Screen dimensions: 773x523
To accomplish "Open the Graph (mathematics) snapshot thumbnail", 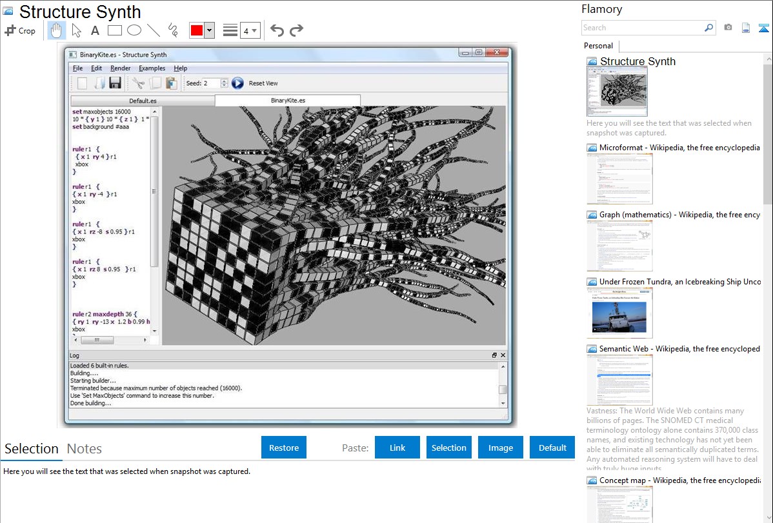I will coord(619,246).
